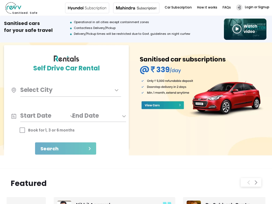
Task: Click the ₹339/day price text
Action: pos(160,70)
